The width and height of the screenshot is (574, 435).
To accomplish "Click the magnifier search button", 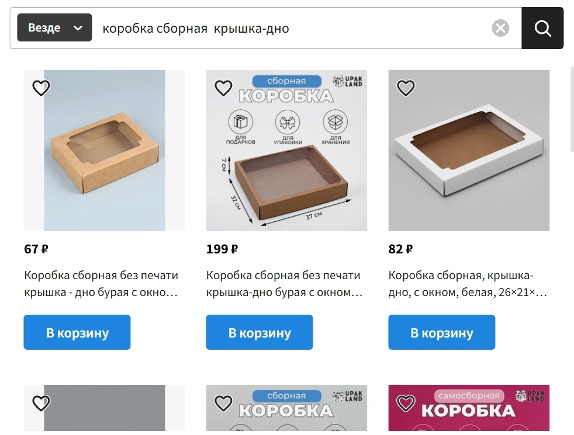I will tap(542, 28).
